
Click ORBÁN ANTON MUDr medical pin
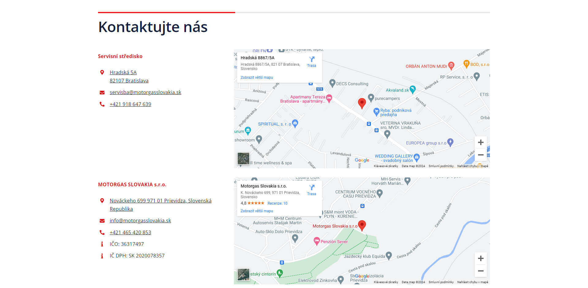point(451,65)
